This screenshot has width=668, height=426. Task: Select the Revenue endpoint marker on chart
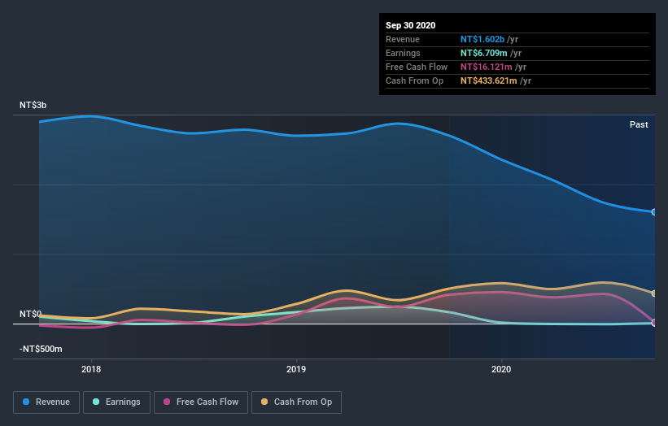[x=653, y=212]
